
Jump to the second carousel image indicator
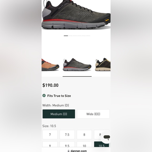click(x=70, y=36)
